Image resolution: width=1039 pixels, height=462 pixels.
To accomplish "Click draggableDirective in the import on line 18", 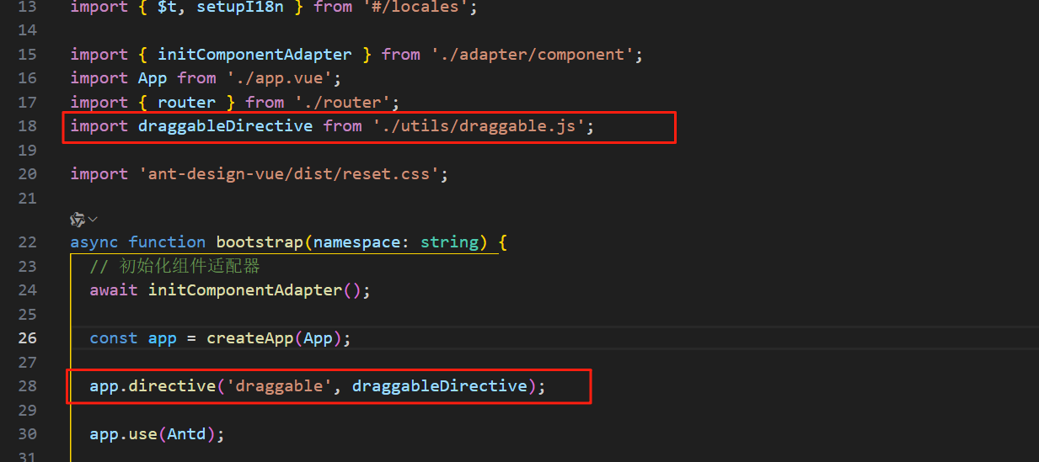I will click(x=226, y=126).
